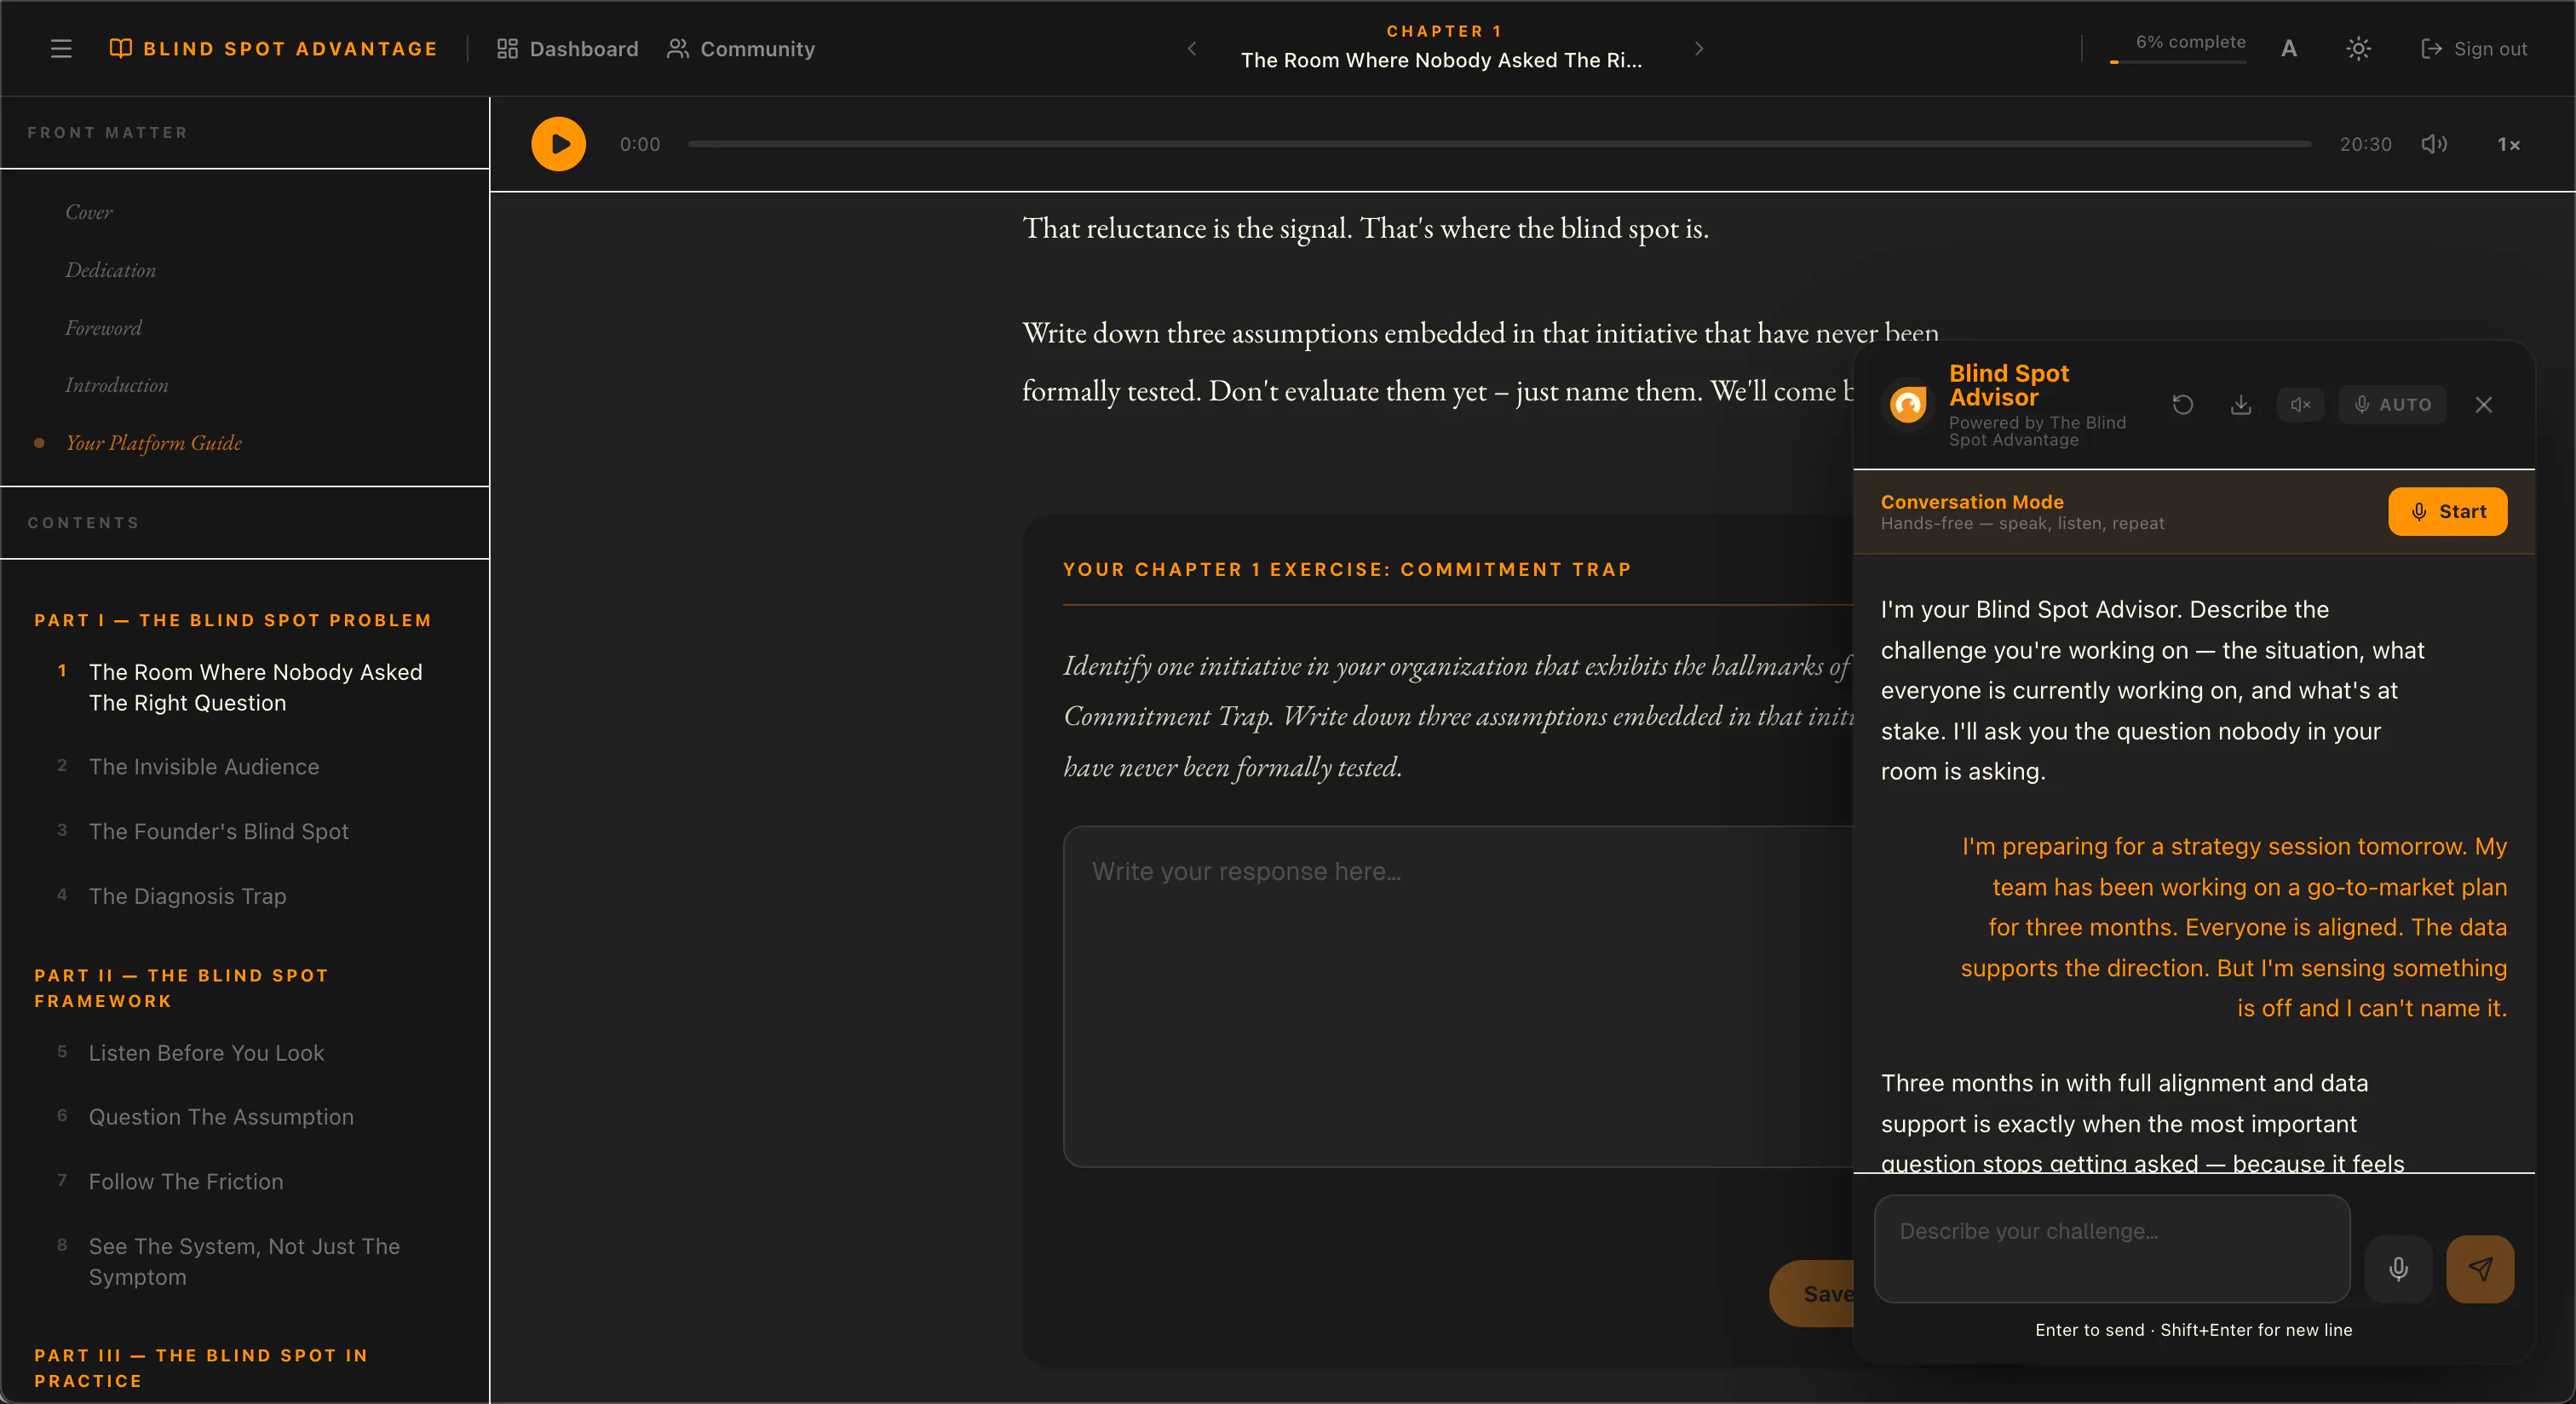Click the Contents section label
Image resolution: width=2576 pixels, height=1404 pixels.
(x=83, y=522)
